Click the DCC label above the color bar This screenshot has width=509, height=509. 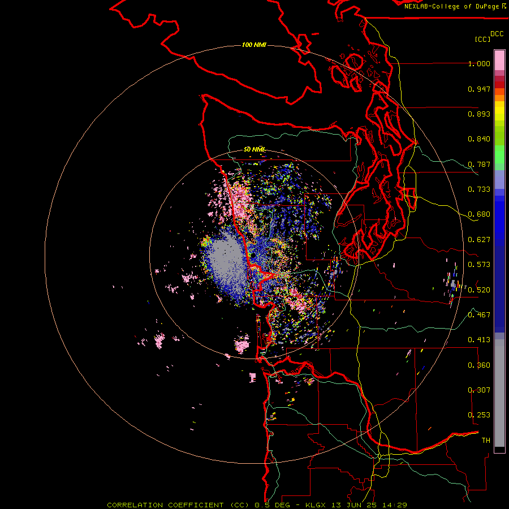497,34
